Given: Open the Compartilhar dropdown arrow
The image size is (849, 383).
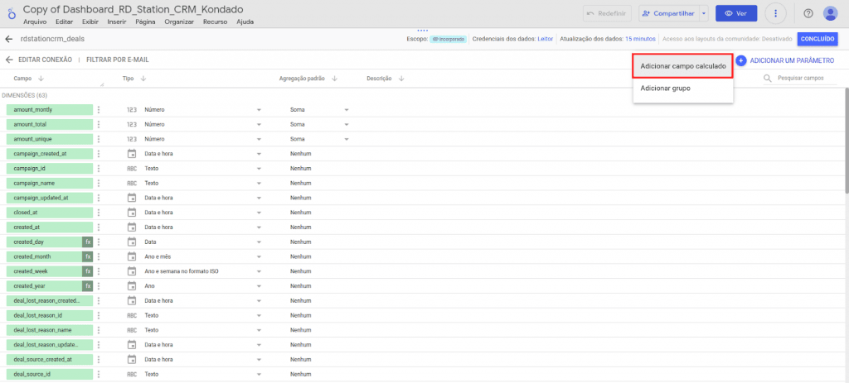Looking at the screenshot, I should pyautogui.click(x=703, y=13).
